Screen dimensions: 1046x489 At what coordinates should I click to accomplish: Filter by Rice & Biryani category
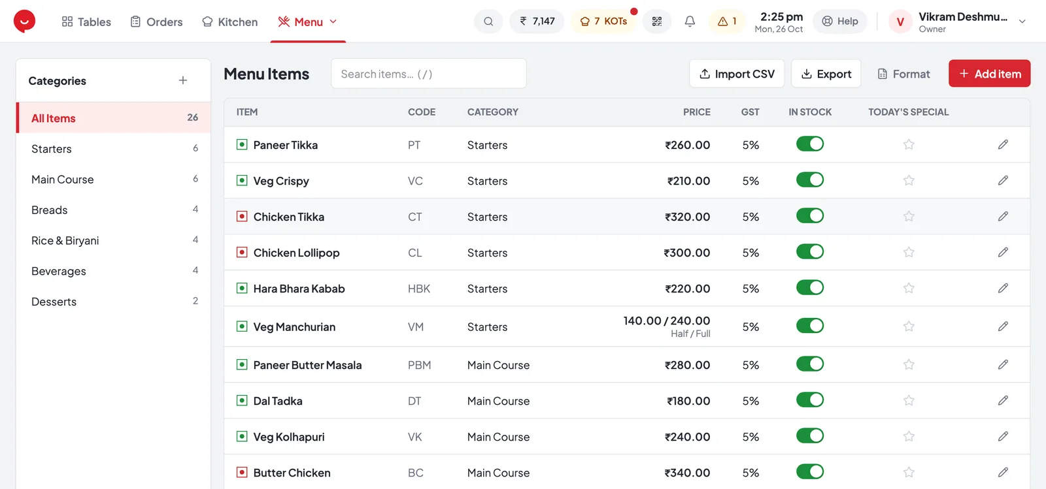coord(114,240)
